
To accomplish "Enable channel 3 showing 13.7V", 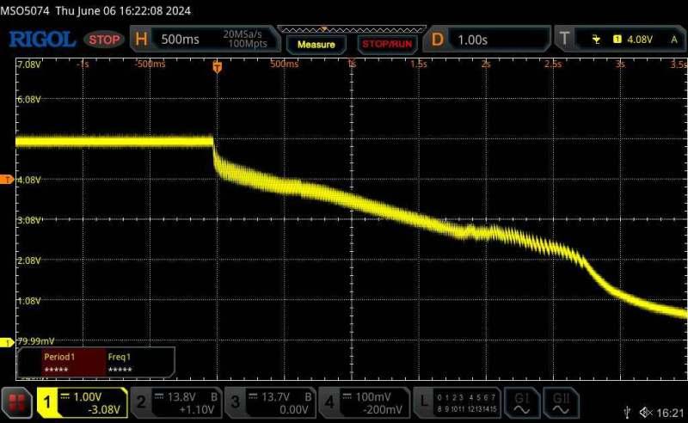I will (270, 401).
